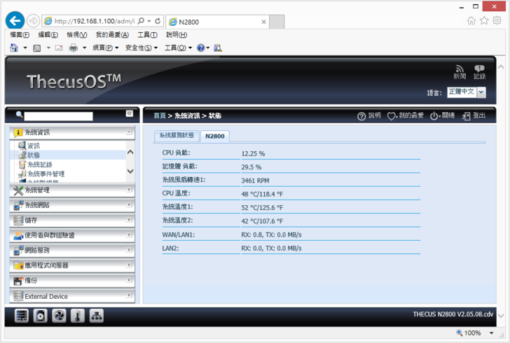Viewport: 510px width, 343px height.
Task: Open the 新聞 RSS news icon
Action: pyautogui.click(x=460, y=71)
